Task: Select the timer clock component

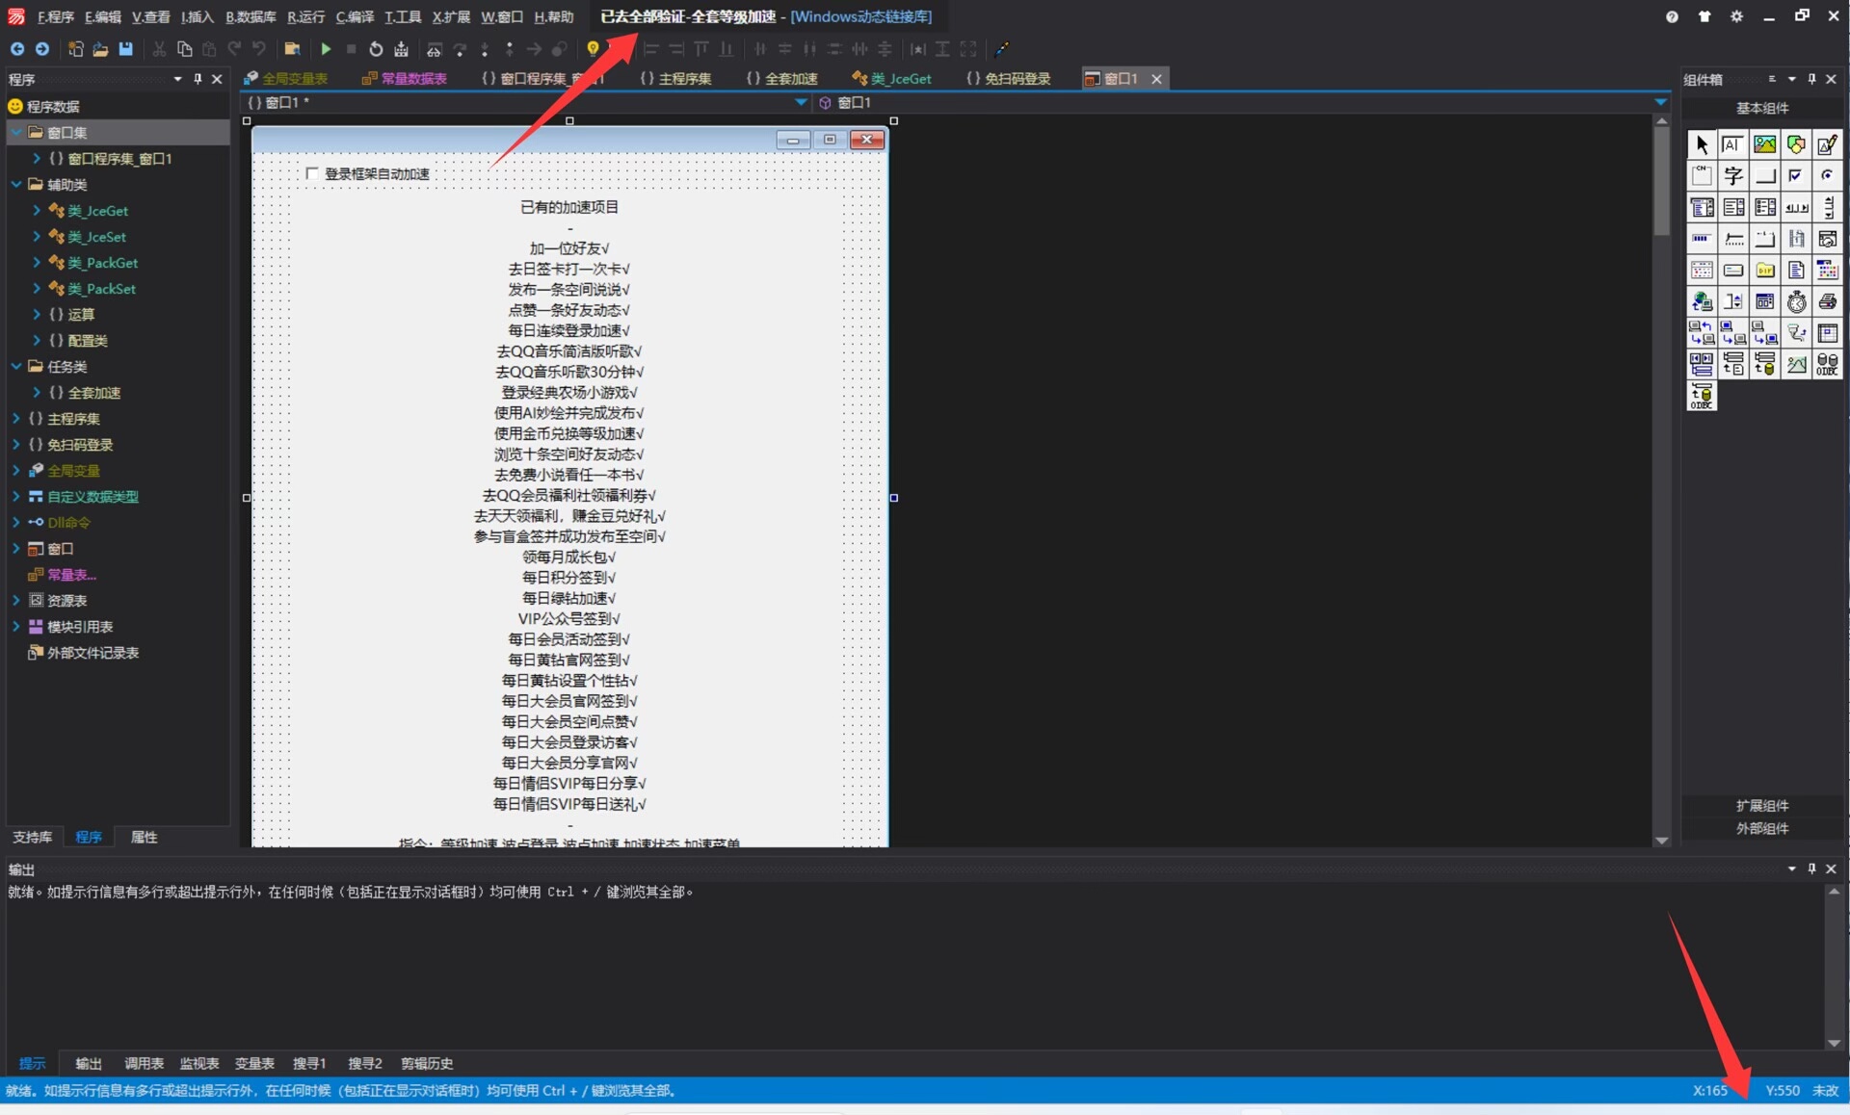Action: 1796,301
